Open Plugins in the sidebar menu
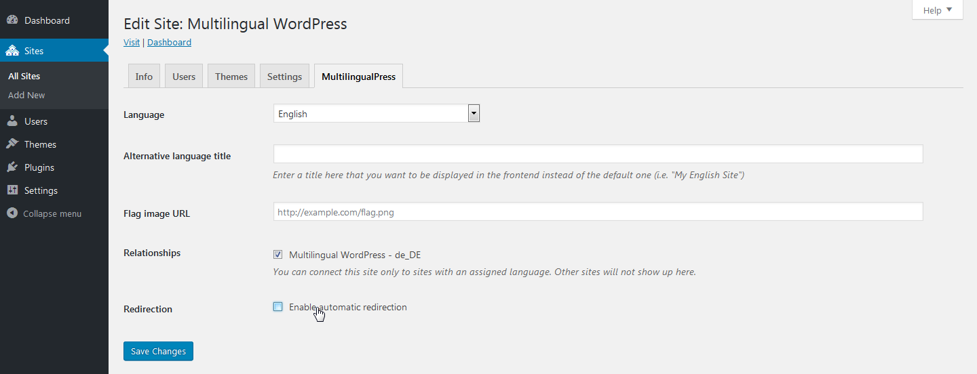Viewport: 977px width, 374px height. pyautogui.click(x=39, y=167)
